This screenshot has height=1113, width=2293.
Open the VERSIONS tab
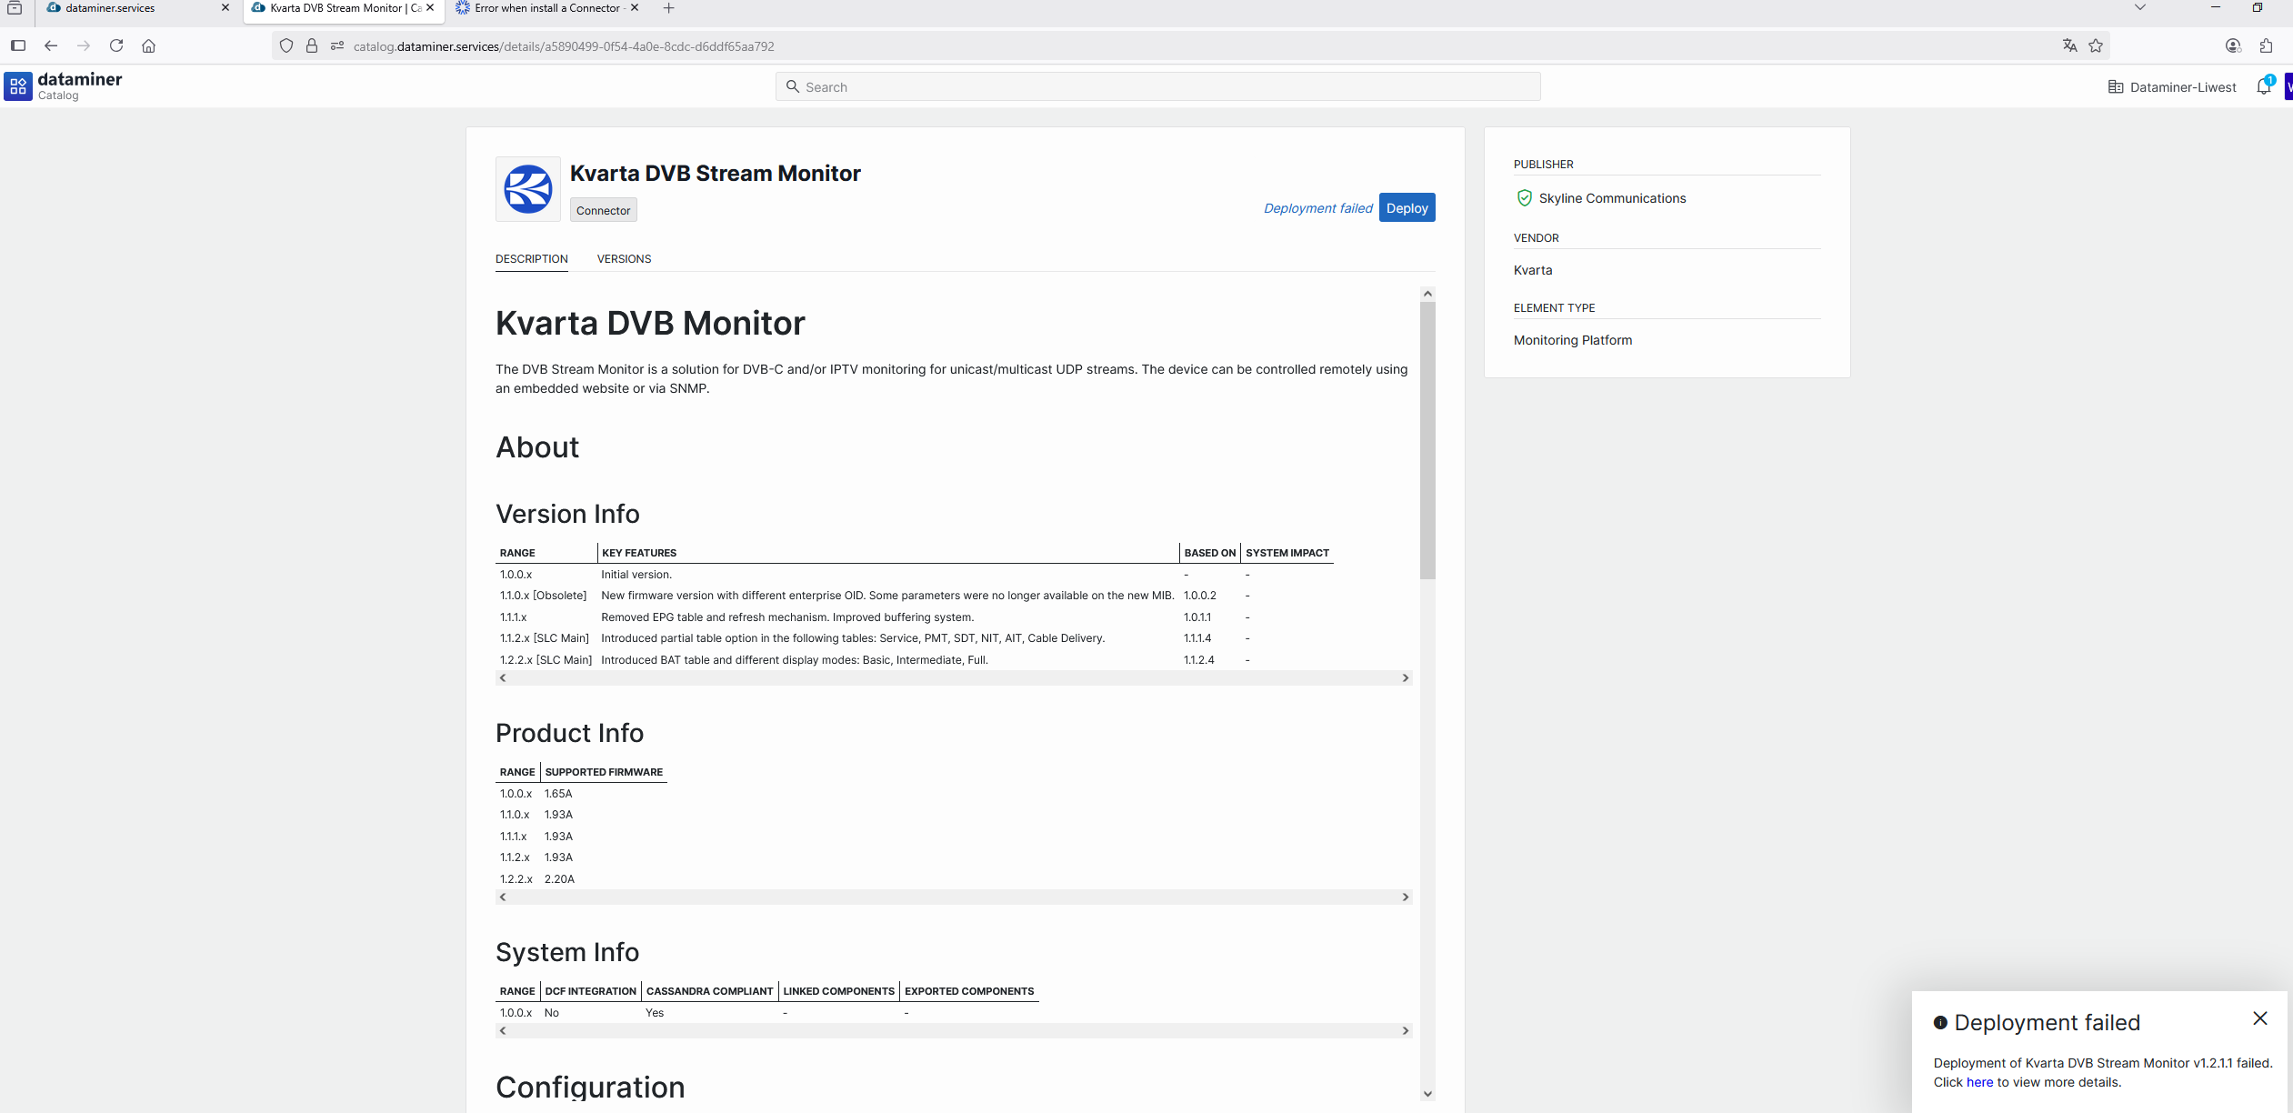tap(624, 259)
